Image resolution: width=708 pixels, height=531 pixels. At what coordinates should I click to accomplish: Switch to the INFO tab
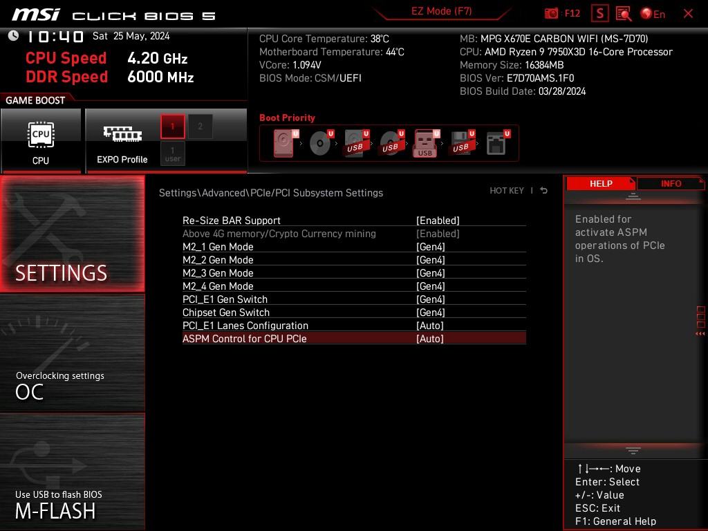[x=671, y=183]
